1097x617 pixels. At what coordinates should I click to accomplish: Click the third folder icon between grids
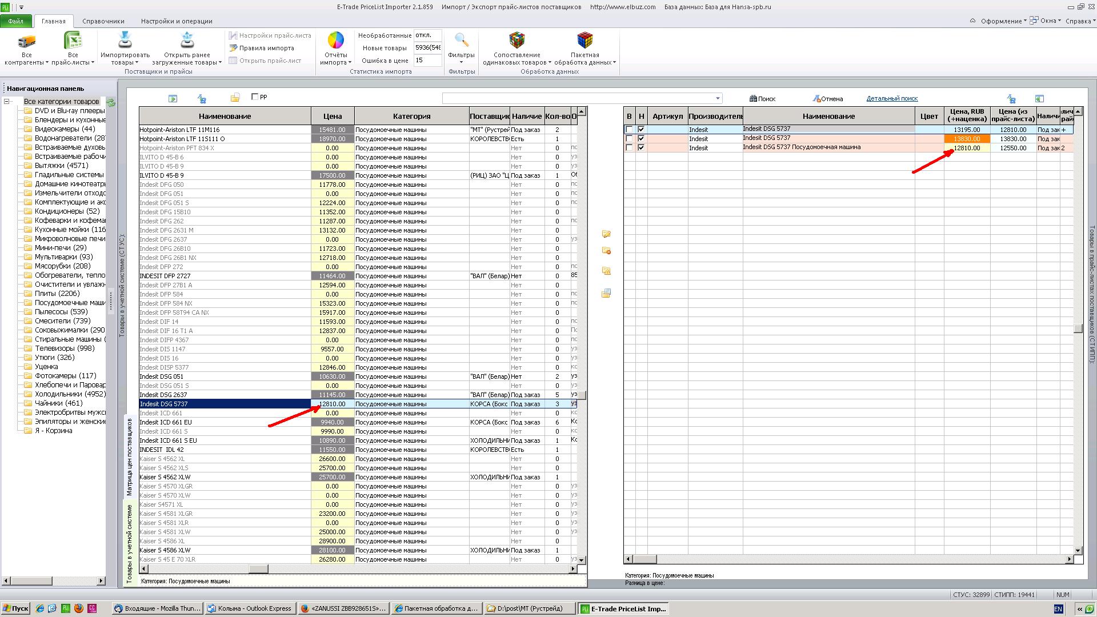[x=606, y=271]
